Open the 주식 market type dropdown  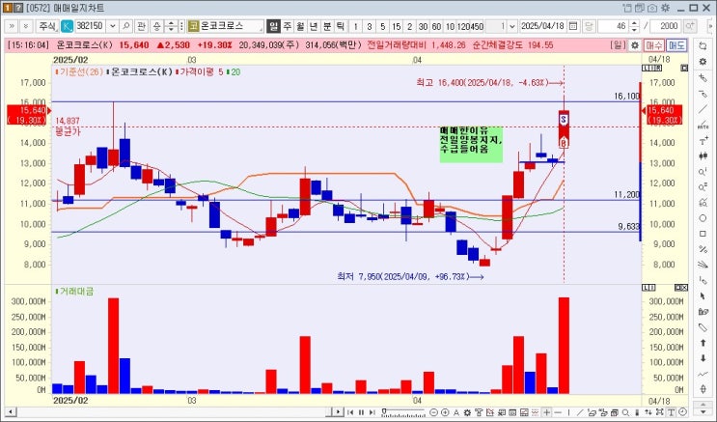tap(47, 26)
